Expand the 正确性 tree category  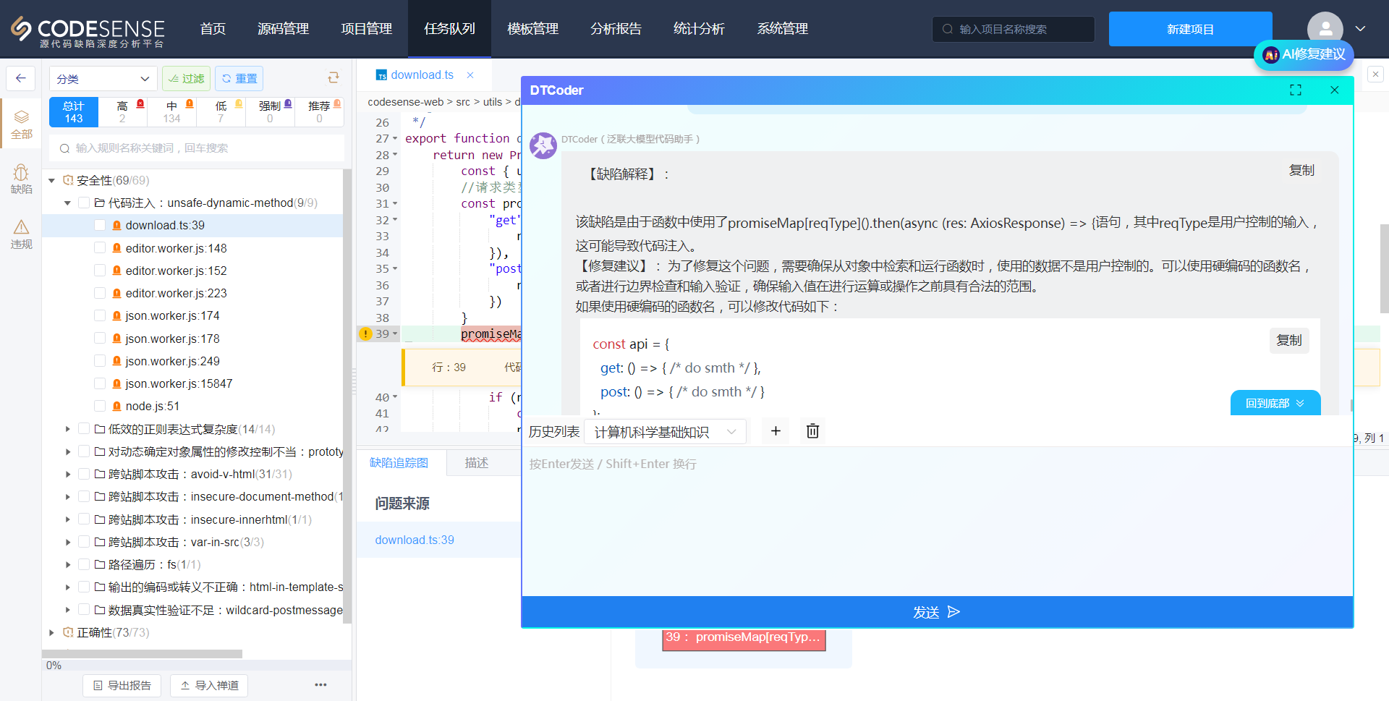pos(51,633)
